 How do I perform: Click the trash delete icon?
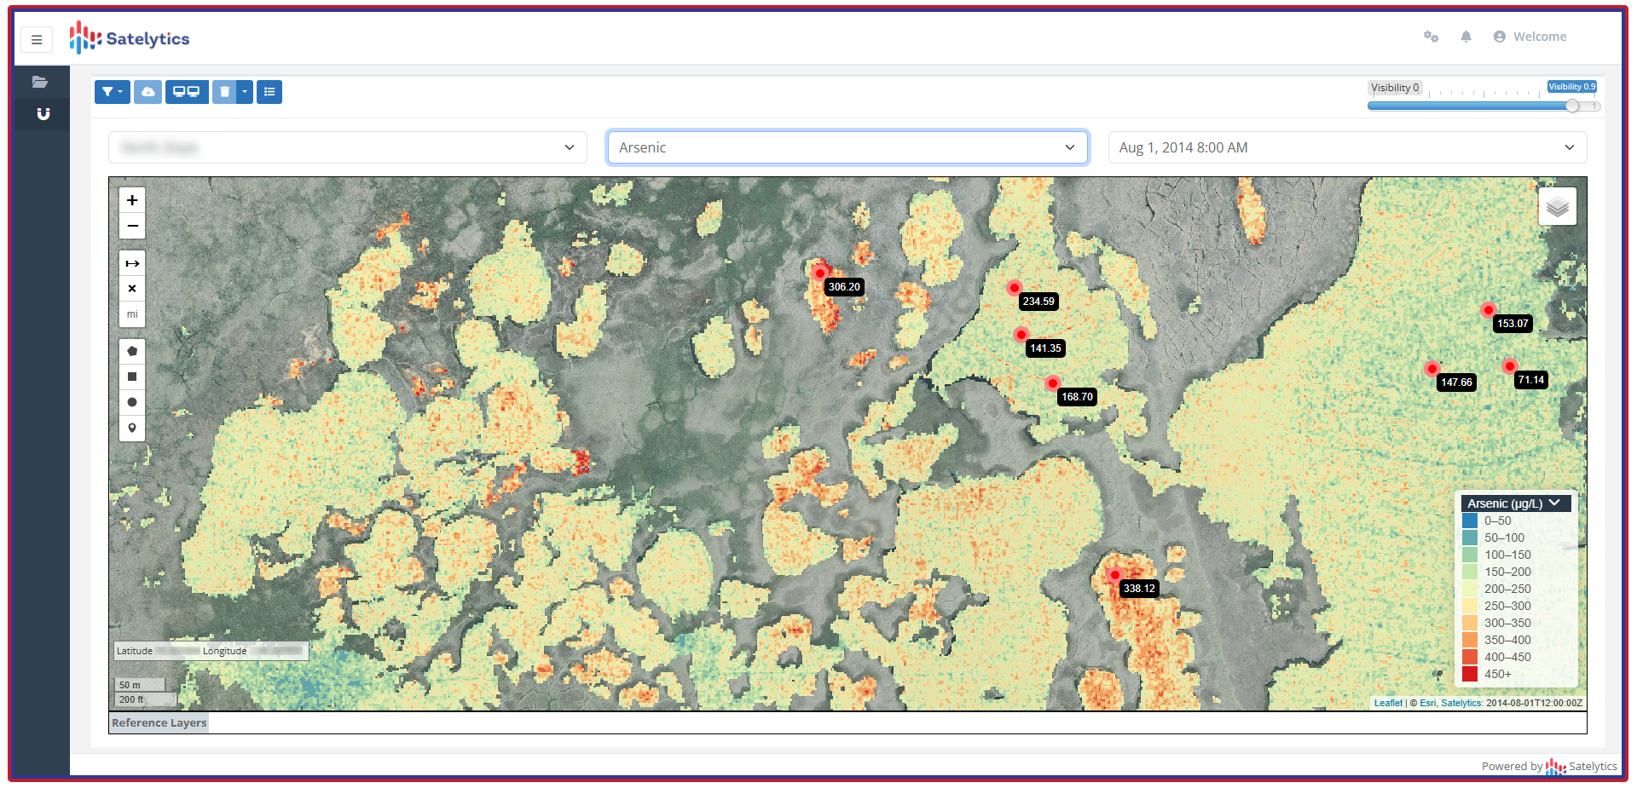(x=224, y=92)
